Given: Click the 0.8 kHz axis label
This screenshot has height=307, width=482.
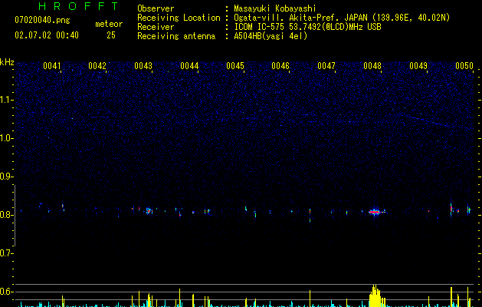Looking at the screenshot, I should coord(6,215).
